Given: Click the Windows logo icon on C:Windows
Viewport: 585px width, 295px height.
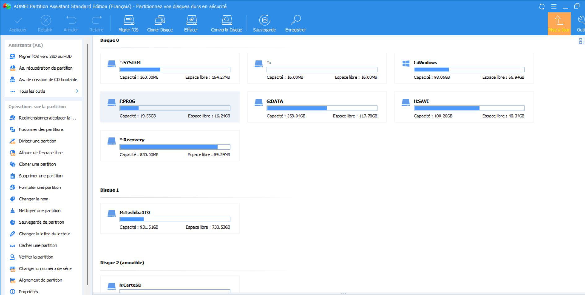Looking at the screenshot, I should click(x=406, y=64).
